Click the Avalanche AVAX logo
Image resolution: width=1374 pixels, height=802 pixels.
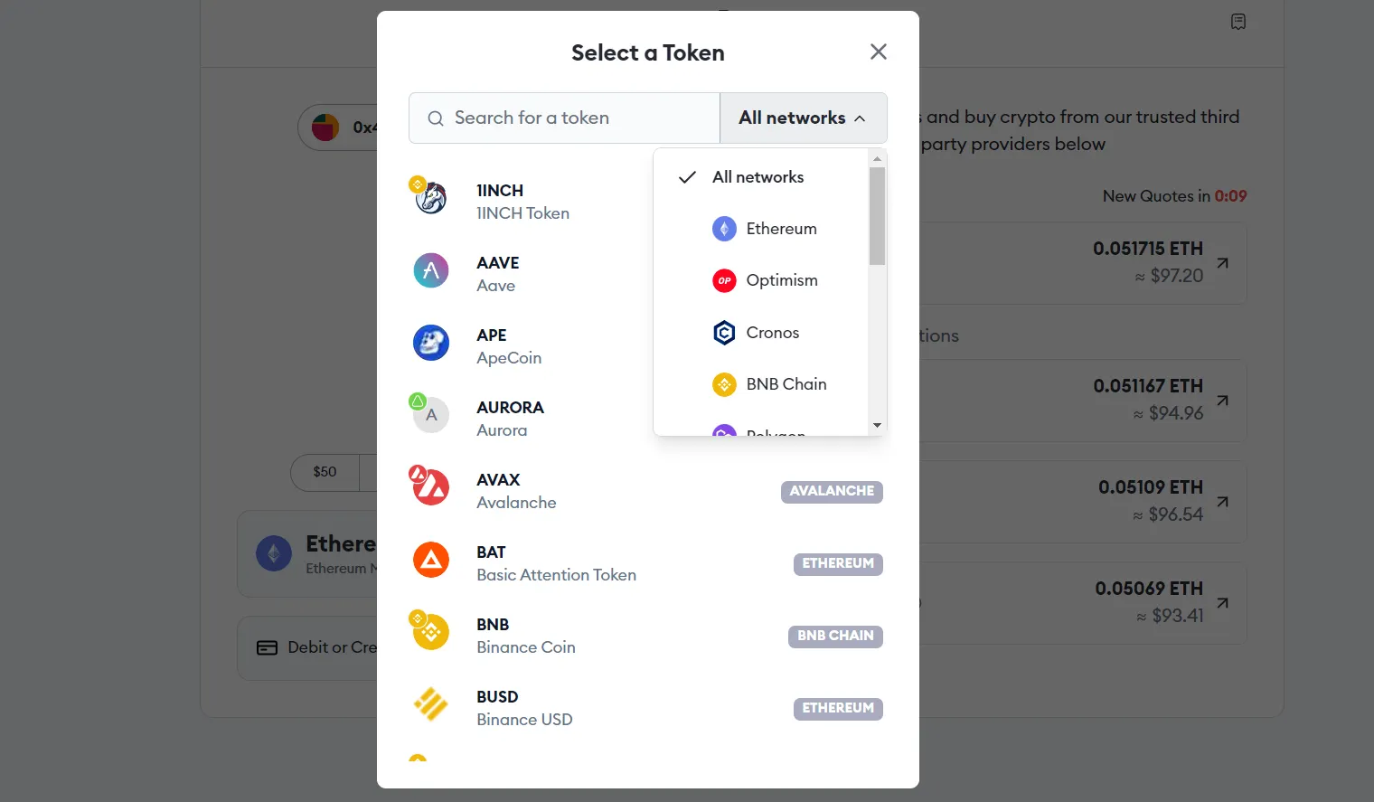(x=431, y=487)
